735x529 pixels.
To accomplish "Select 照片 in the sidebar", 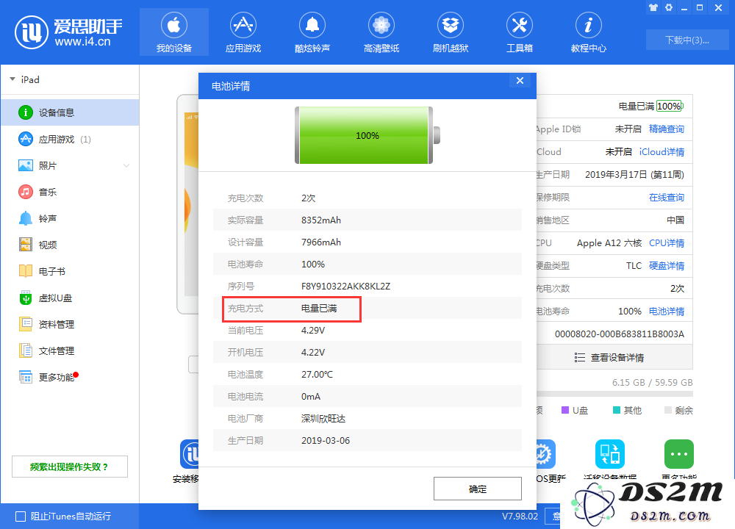I will coord(70,165).
